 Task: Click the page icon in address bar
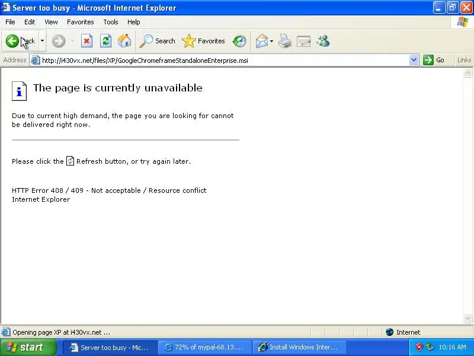(36, 61)
